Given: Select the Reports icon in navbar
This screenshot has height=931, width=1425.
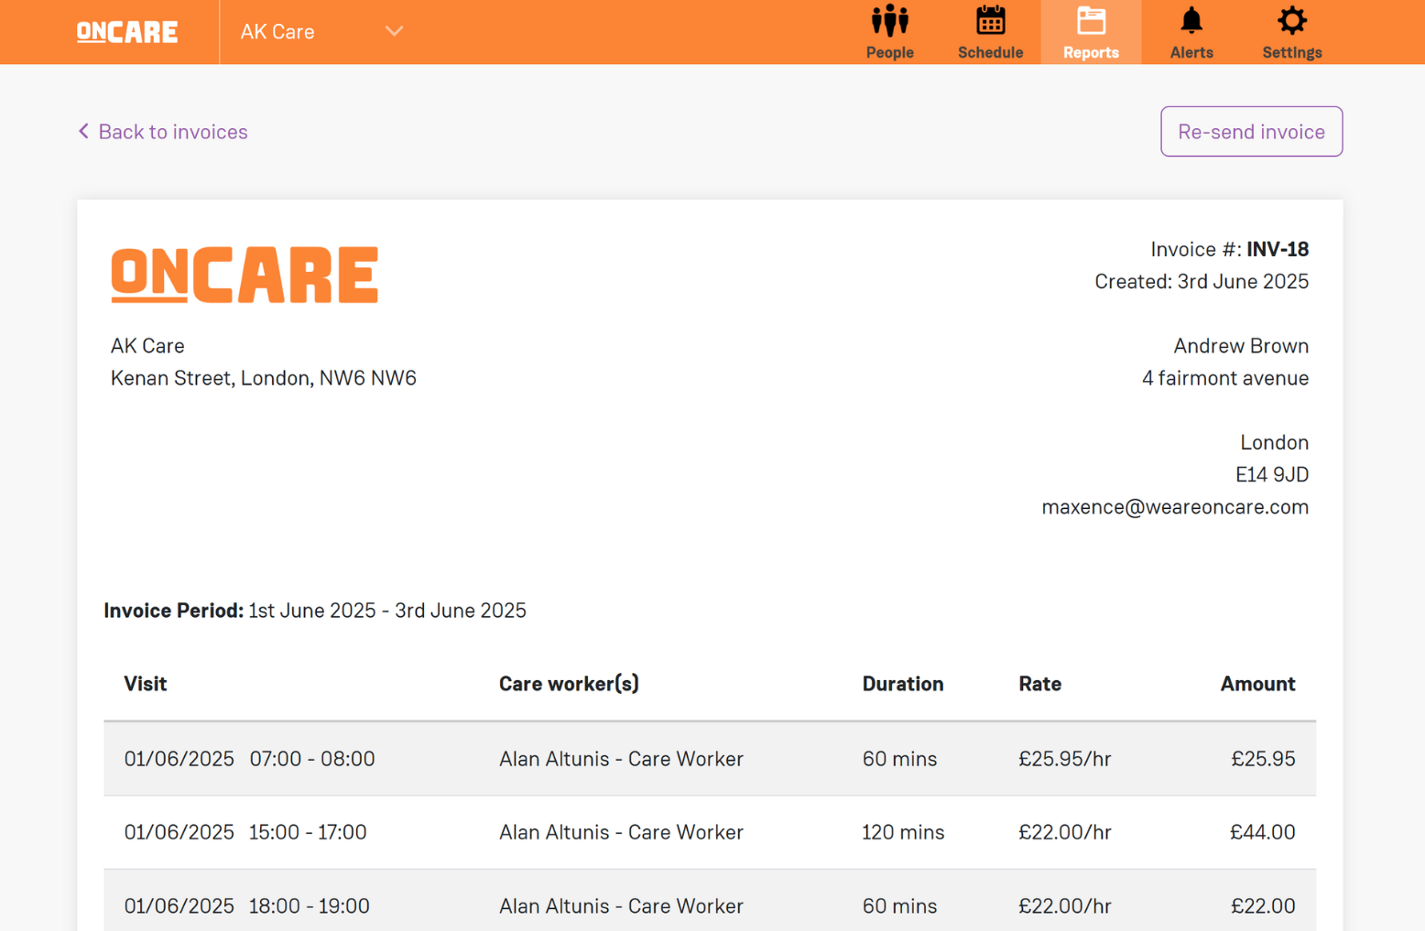Looking at the screenshot, I should coord(1090,21).
